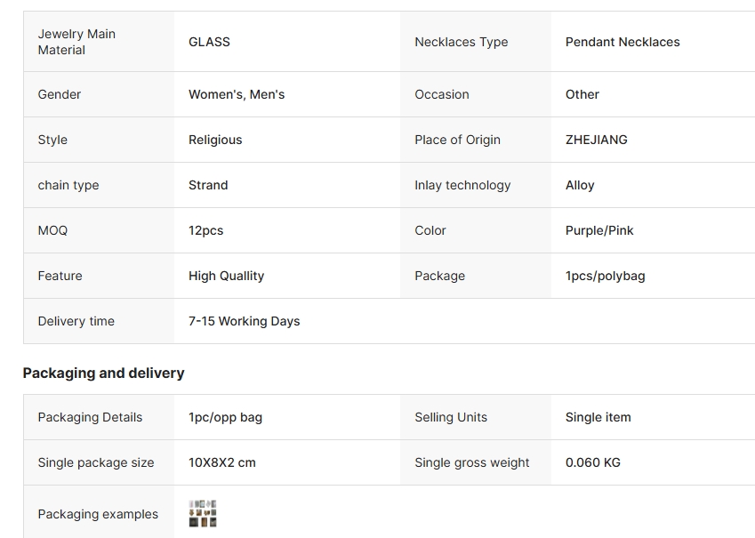The height and width of the screenshot is (538, 755).
Task: Click the 'Alloy' inlay technology value
Action: (579, 185)
